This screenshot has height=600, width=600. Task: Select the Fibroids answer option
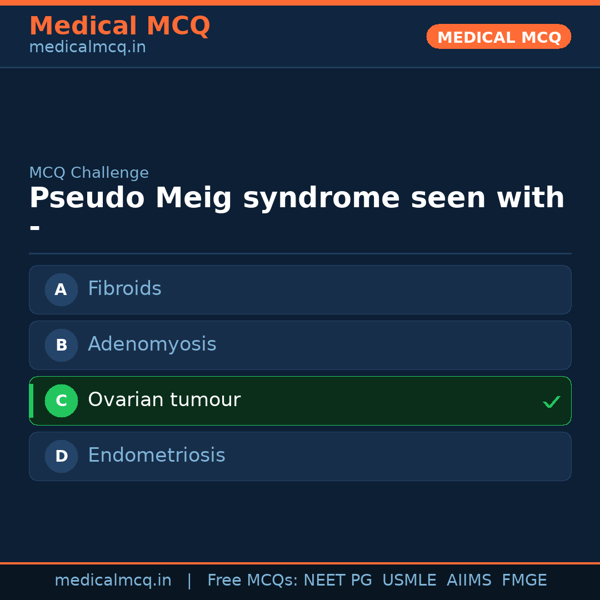(x=300, y=289)
